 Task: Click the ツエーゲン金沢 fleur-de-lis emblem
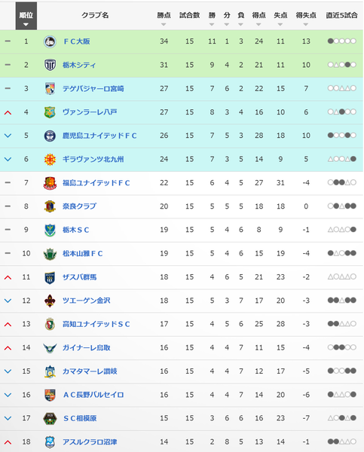coord(50,301)
